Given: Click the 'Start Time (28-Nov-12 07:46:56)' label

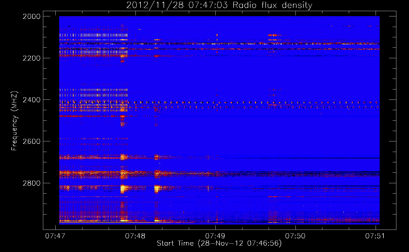Looking at the screenshot, I should (x=219, y=243).
